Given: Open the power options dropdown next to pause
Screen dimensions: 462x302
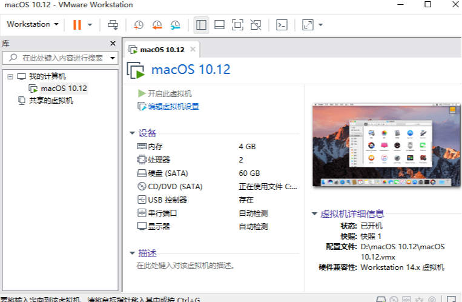Looking at the screenshot, I should click(90, 25).
